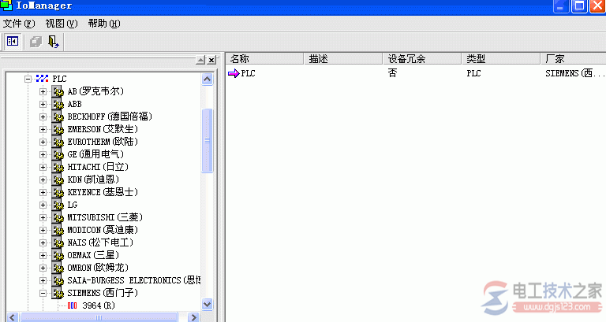Open the 帮助(H) menu
Image resolution: width=606 pixels, height=322 pixels.
[x=104, y=24]
